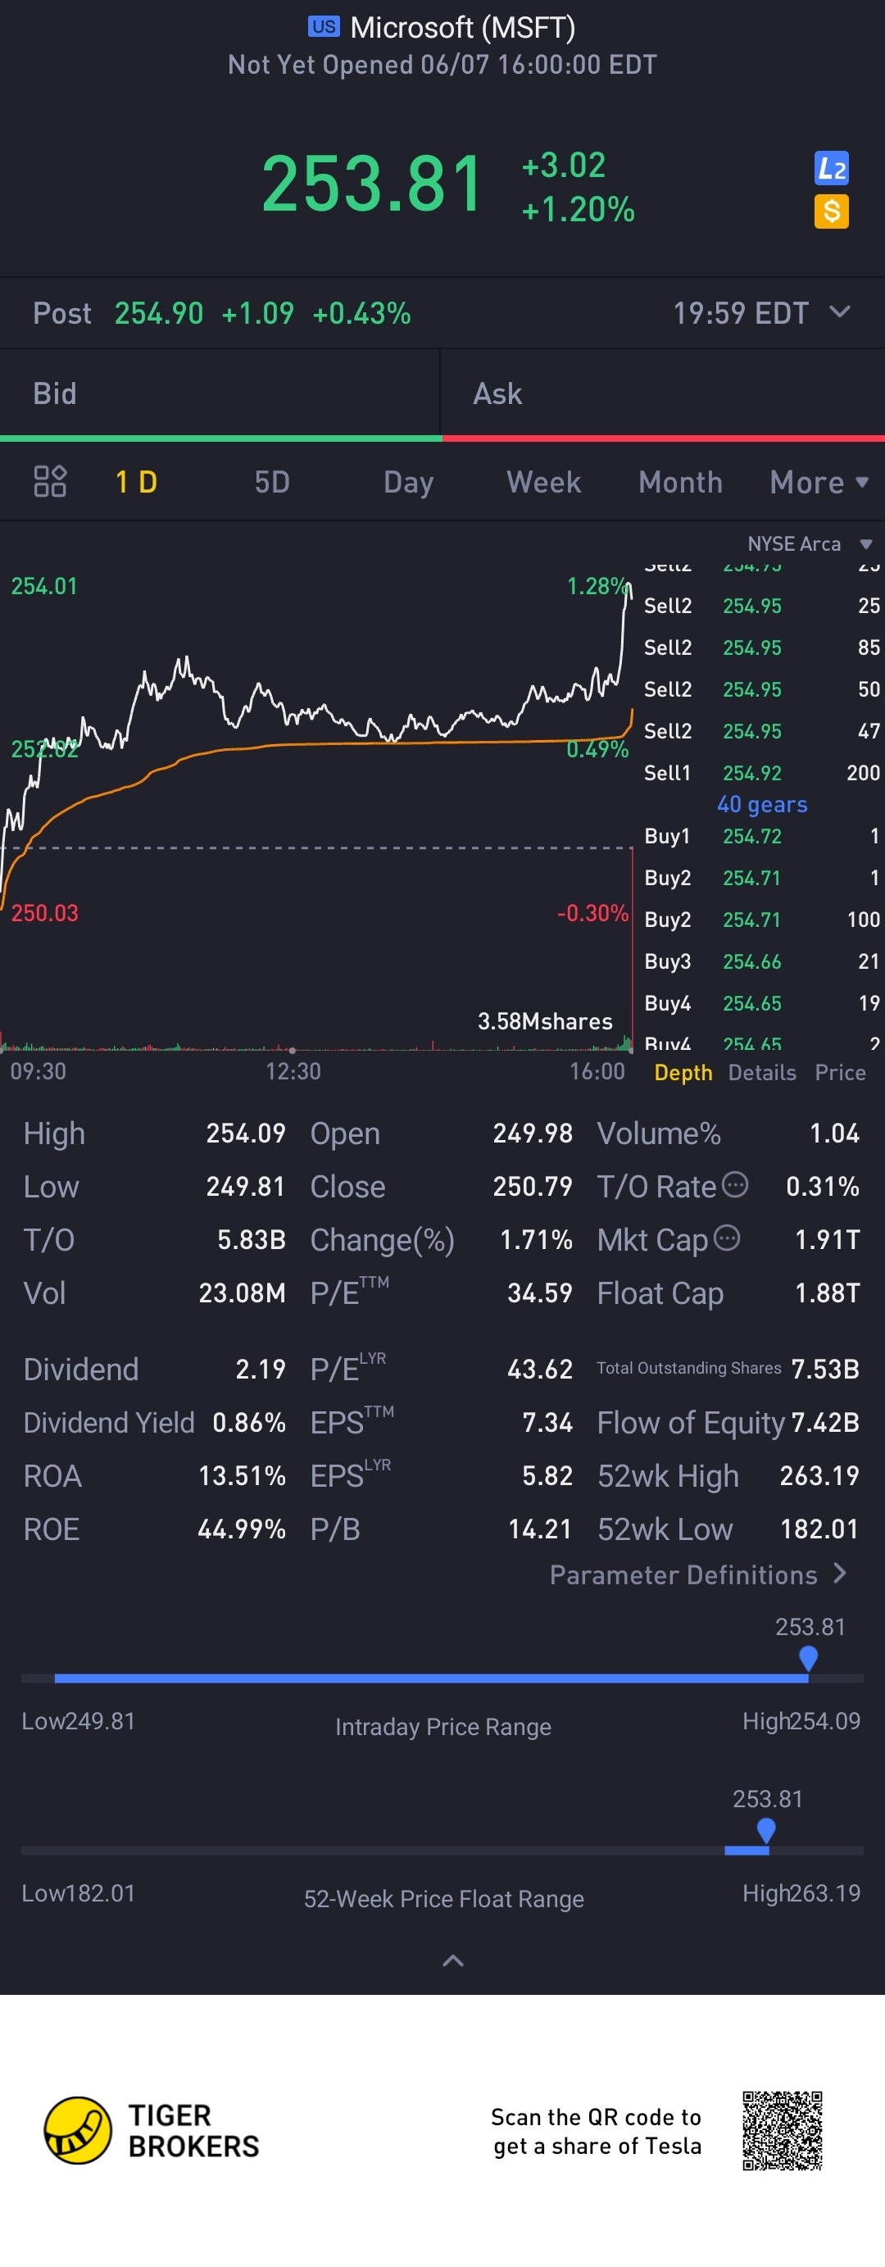Tap the 52-Week Price Float Range marker
The height and width of the screenshot is (2267, 885).
[765, 1830]
